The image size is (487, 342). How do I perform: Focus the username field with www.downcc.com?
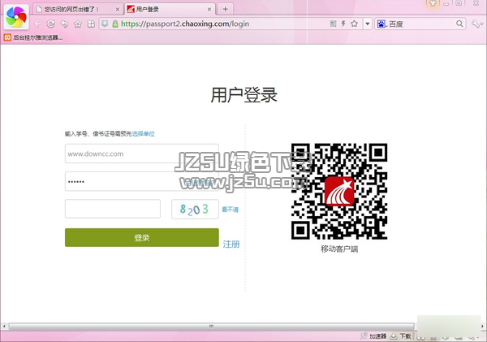coord(141,154)
